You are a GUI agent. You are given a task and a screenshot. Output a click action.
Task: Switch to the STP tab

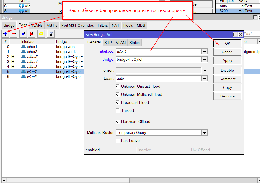[x=108, y=43]
